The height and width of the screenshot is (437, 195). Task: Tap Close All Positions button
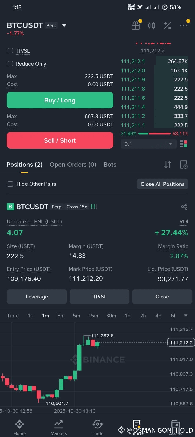pos(162,184)
